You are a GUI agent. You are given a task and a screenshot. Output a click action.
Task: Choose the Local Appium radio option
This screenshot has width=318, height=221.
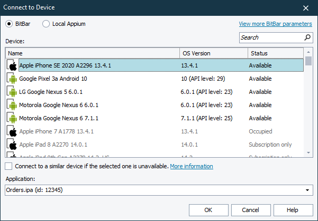pyautogui.click(x=46, y=24)
